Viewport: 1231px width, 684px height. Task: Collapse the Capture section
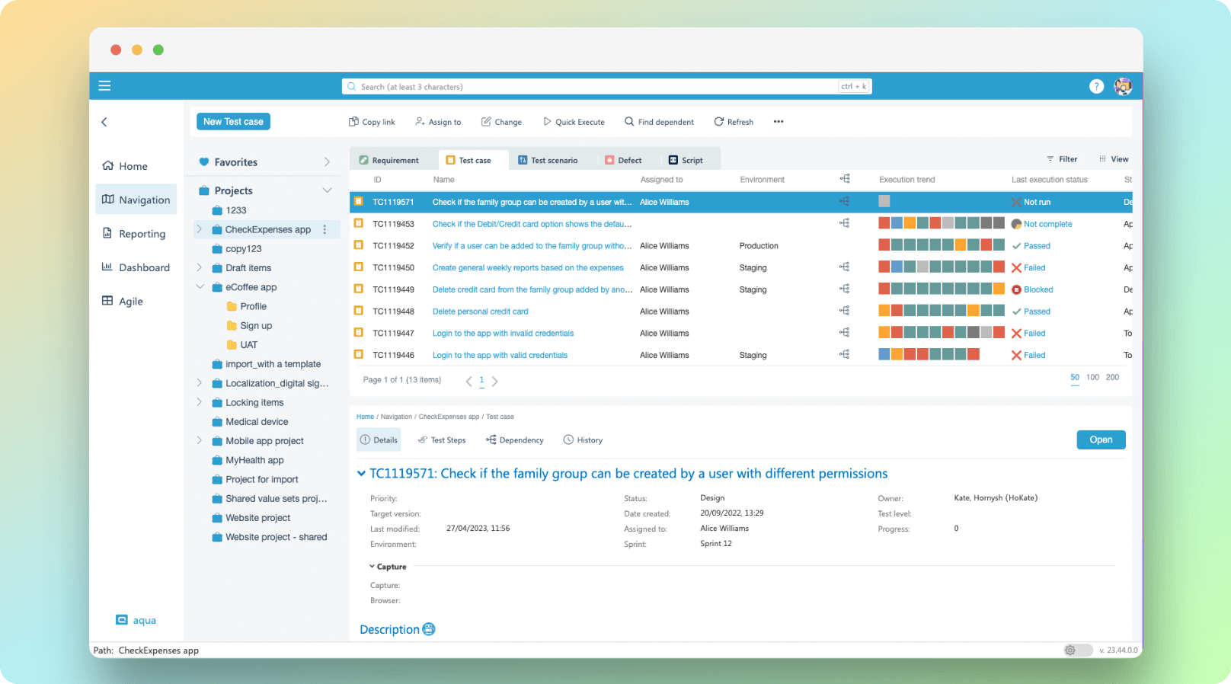click(372, 567)
